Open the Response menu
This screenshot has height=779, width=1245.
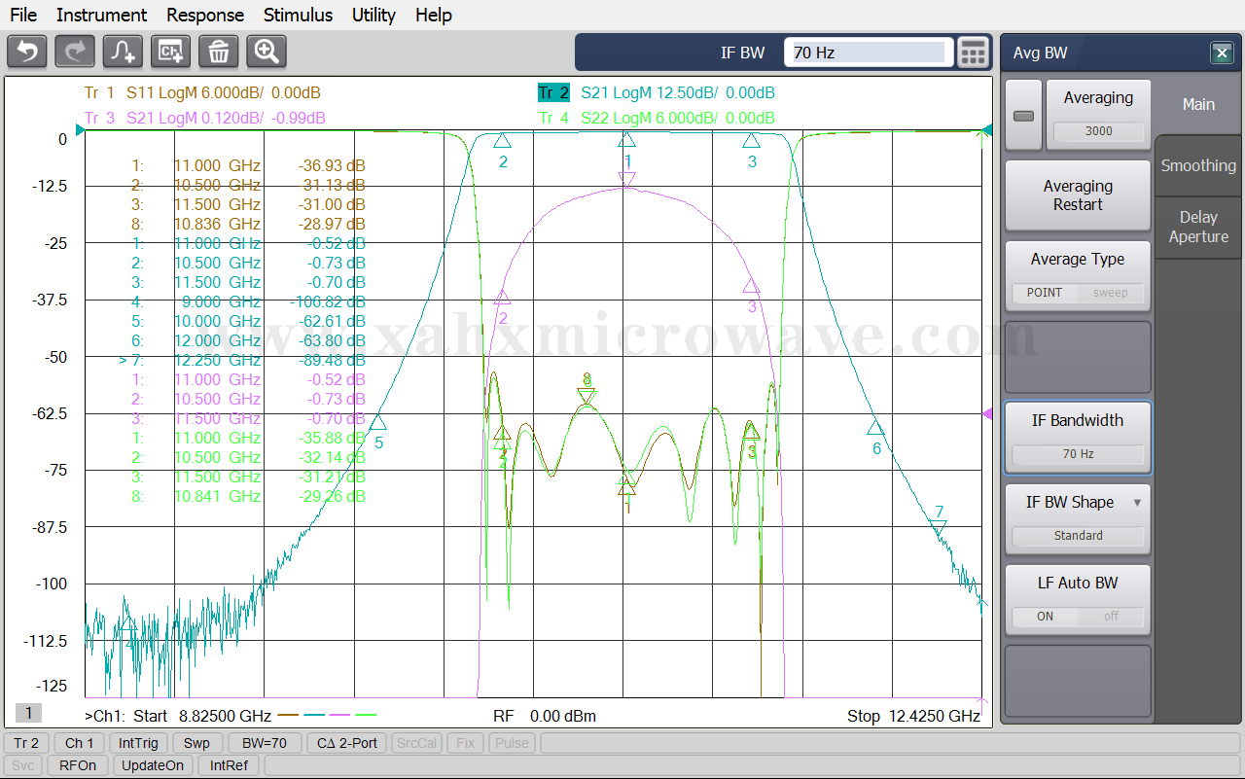pyautogui.click(x=205, y=15)
